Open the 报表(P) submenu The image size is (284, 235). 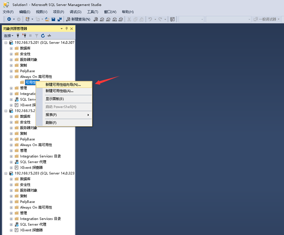coord(64,115)
